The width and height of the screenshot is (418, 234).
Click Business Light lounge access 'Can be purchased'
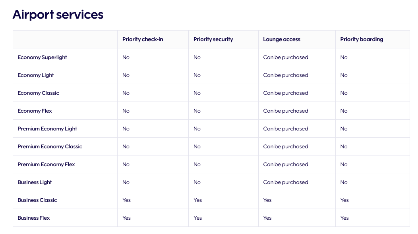pos(286,182)
